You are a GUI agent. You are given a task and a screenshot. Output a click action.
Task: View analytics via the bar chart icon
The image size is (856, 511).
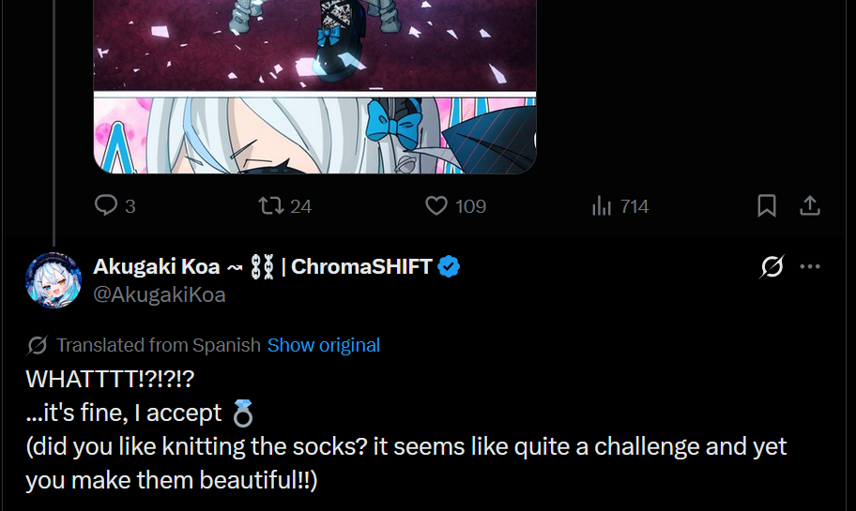click(602, 205)
